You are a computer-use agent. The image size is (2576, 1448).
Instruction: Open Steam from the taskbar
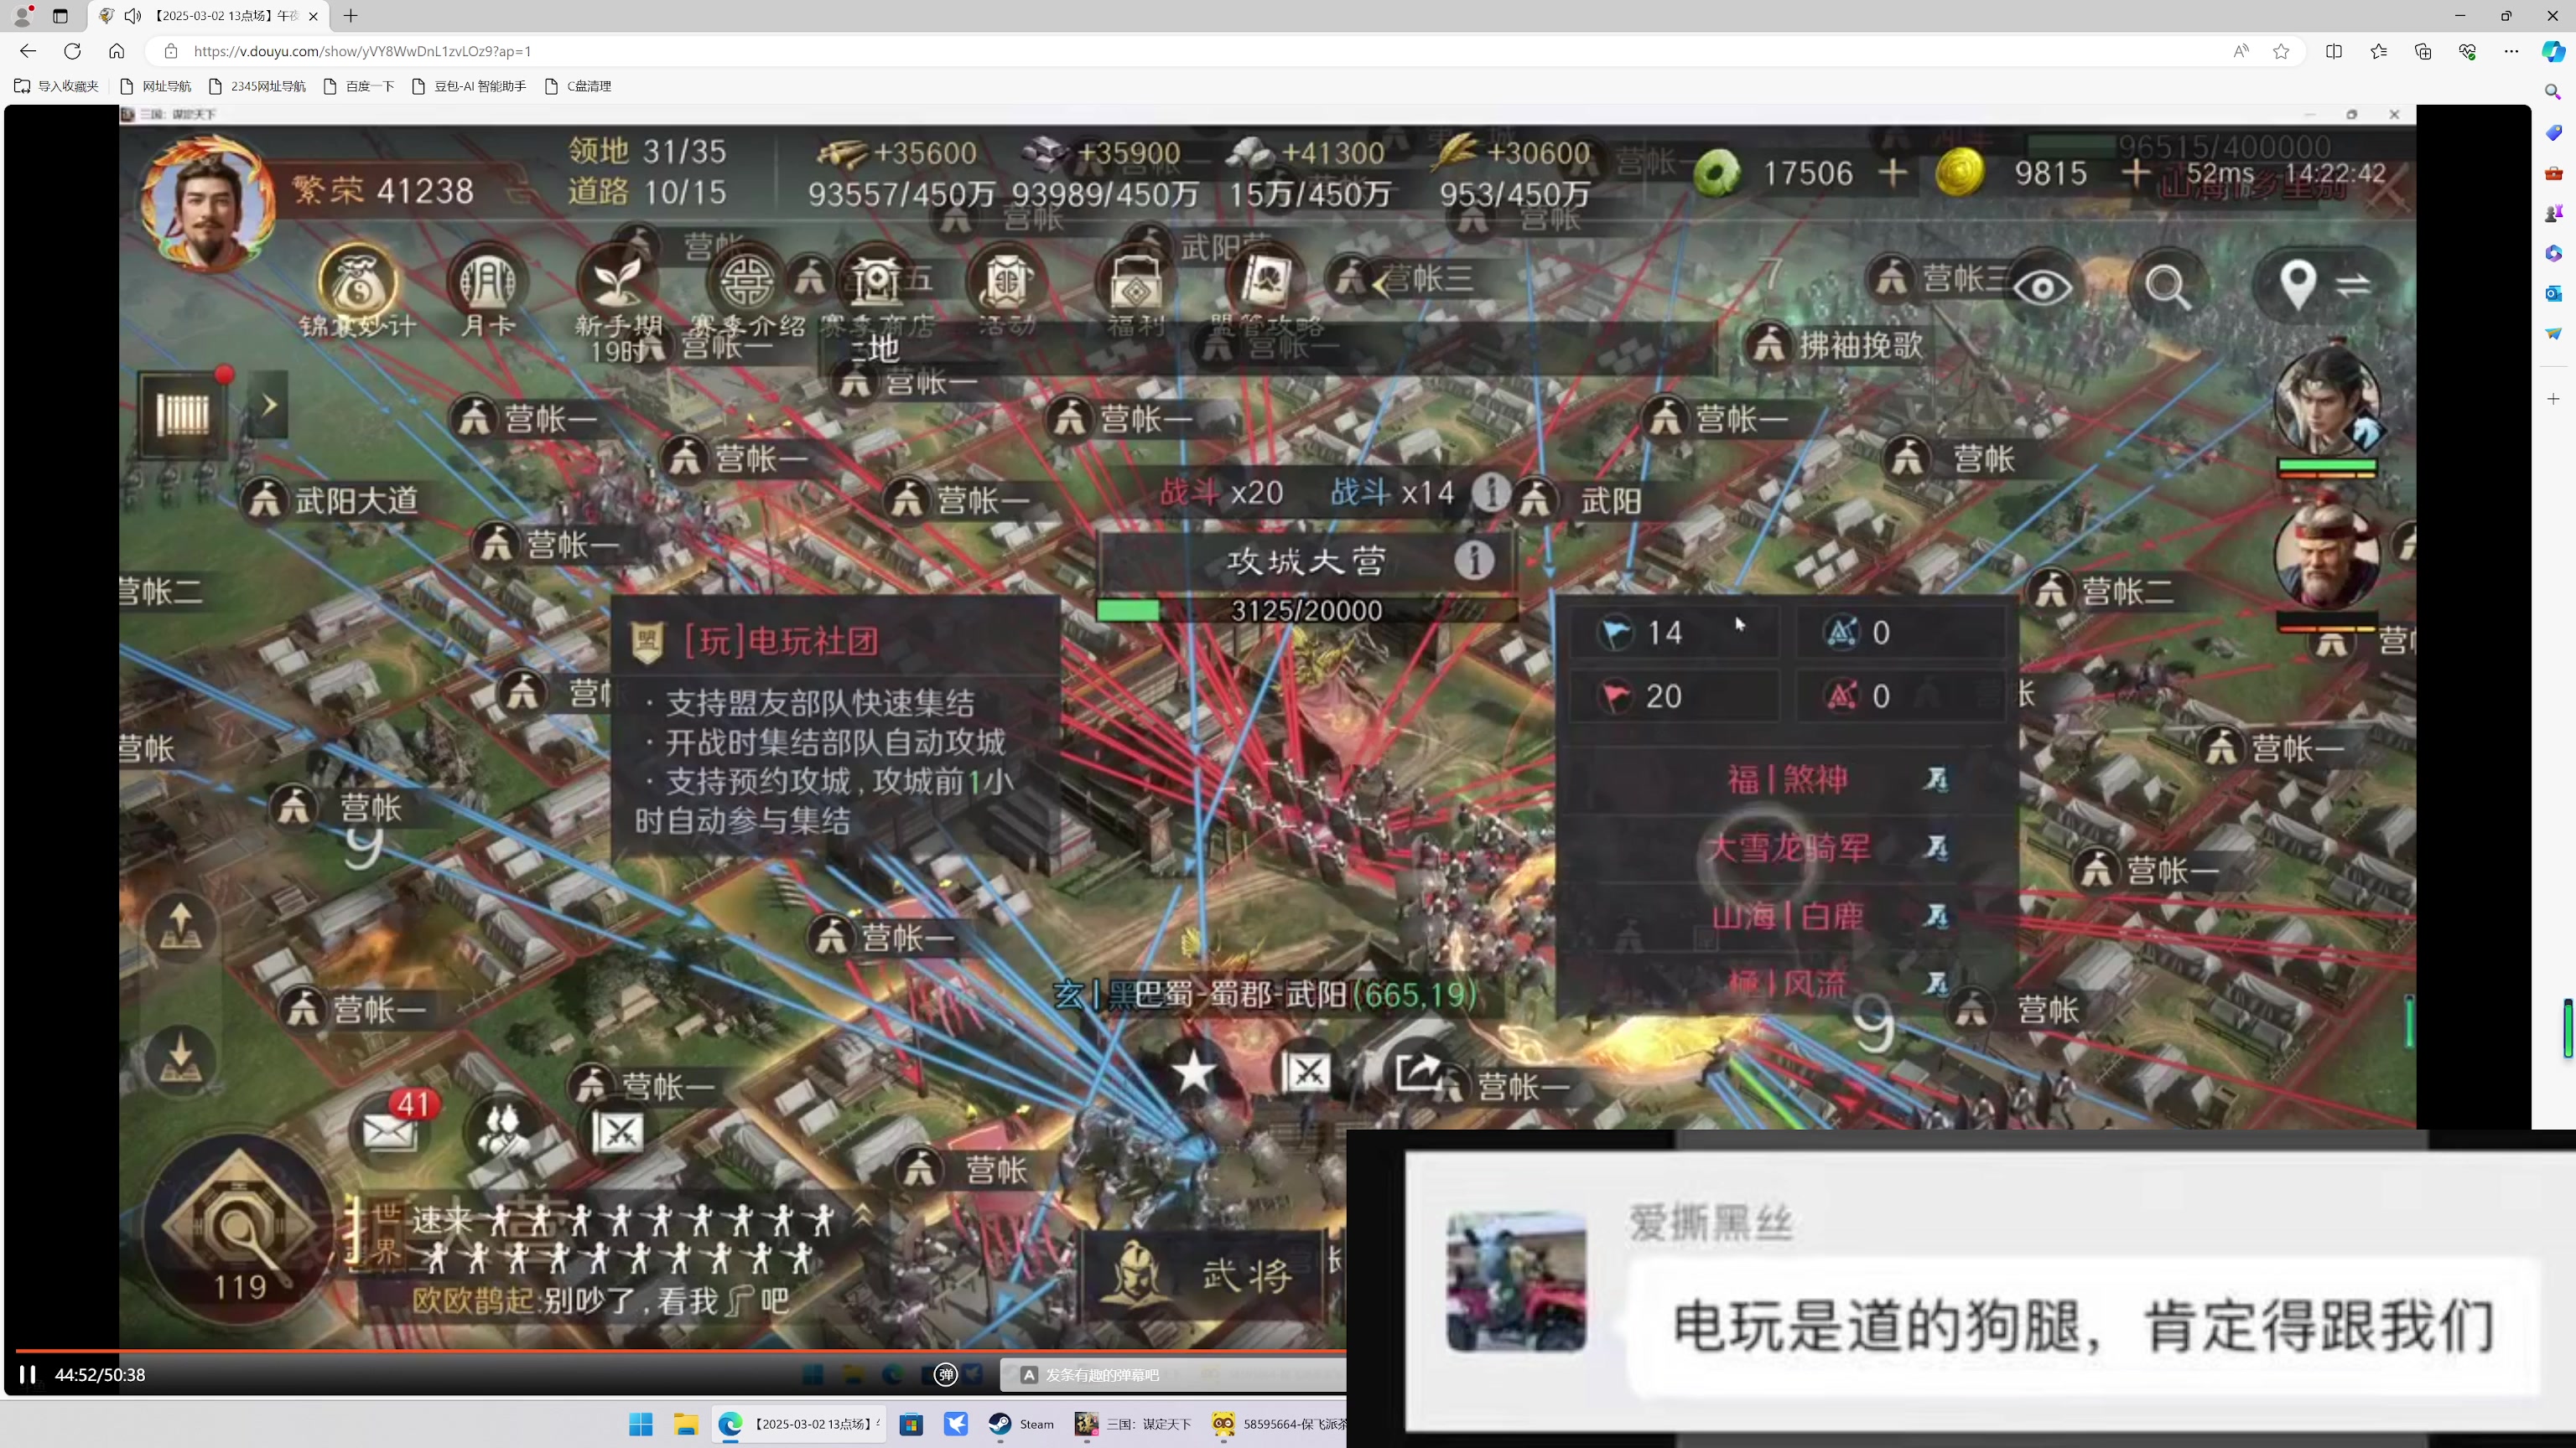tap(1021, 1424)
